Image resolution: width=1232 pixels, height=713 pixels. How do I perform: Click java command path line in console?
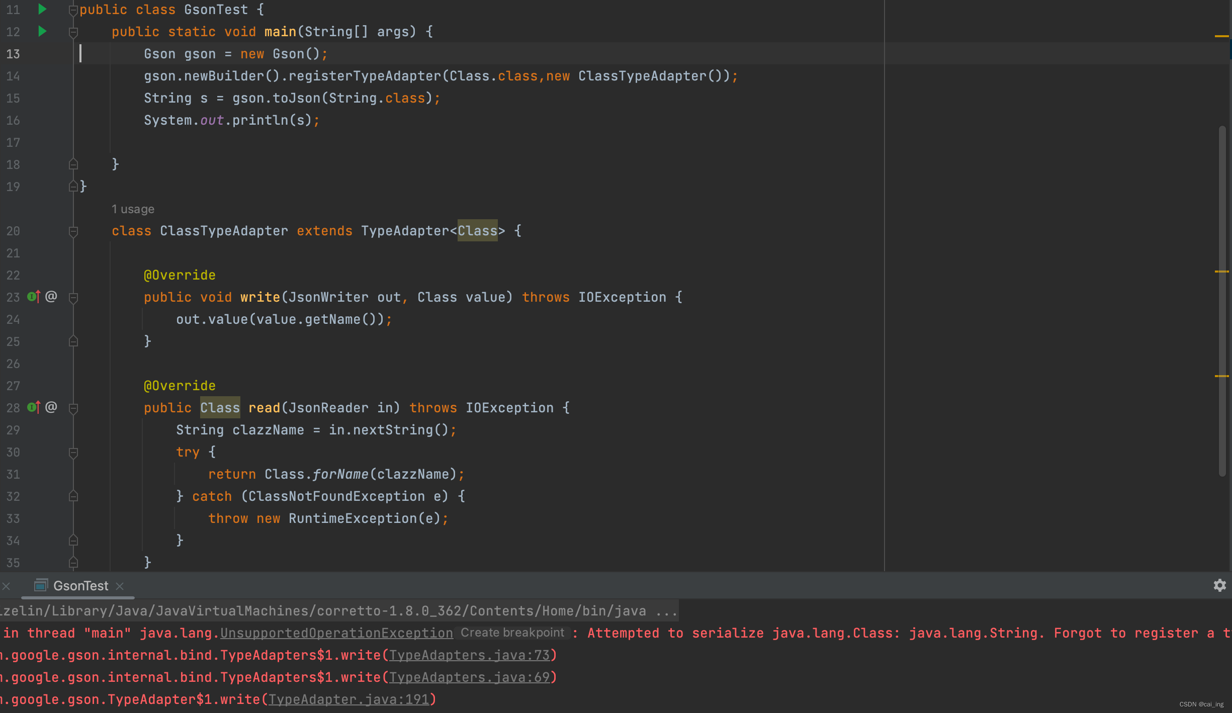(x=339, y=611)
